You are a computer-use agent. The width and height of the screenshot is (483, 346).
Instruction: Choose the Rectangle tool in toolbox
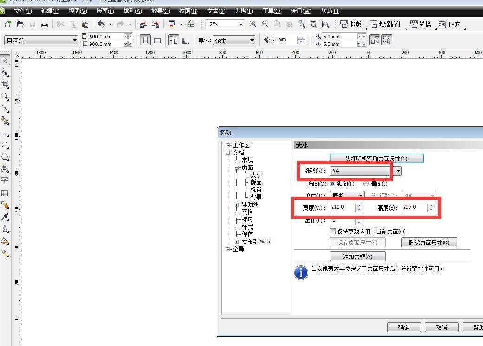pyautogui.click(x=5, y=133)
